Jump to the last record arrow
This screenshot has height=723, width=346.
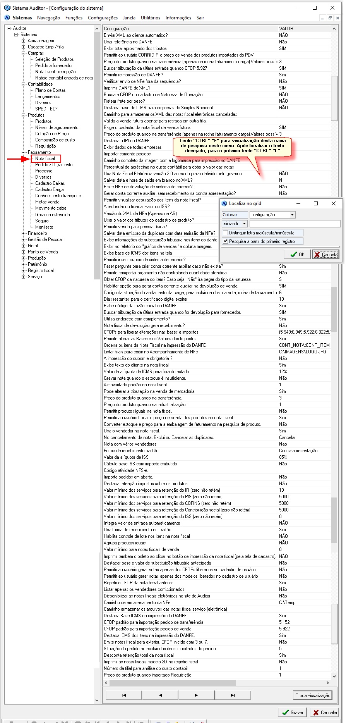(233, 695)
